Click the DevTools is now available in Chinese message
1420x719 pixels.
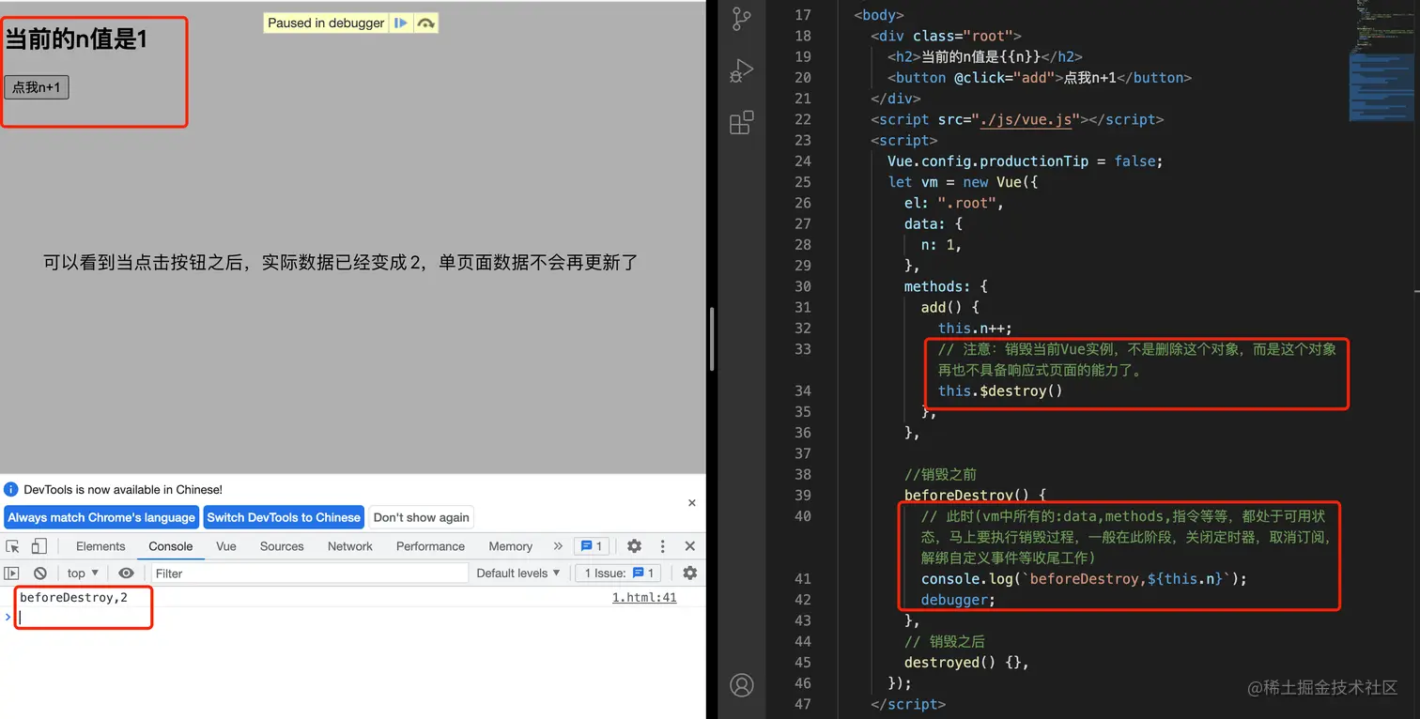(123, 489)
